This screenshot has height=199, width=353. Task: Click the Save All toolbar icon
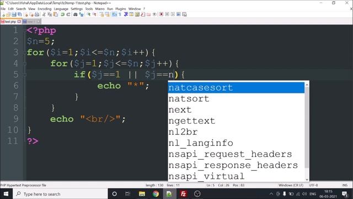(19, 14)
